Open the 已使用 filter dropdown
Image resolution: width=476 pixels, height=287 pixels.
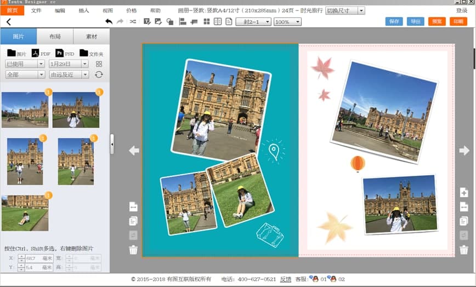25,64
